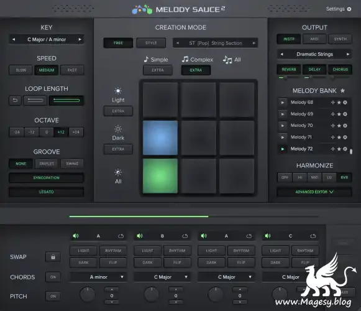Toggle Legato option
361x311 pixels.
point(46,192)
